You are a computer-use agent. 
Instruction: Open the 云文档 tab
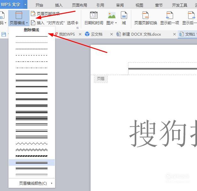coord(96,34)
